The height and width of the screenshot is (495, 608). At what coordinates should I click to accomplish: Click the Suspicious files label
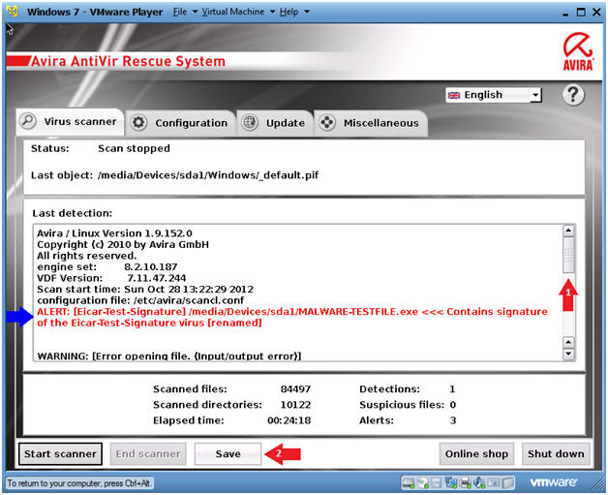tap(402, 405)
